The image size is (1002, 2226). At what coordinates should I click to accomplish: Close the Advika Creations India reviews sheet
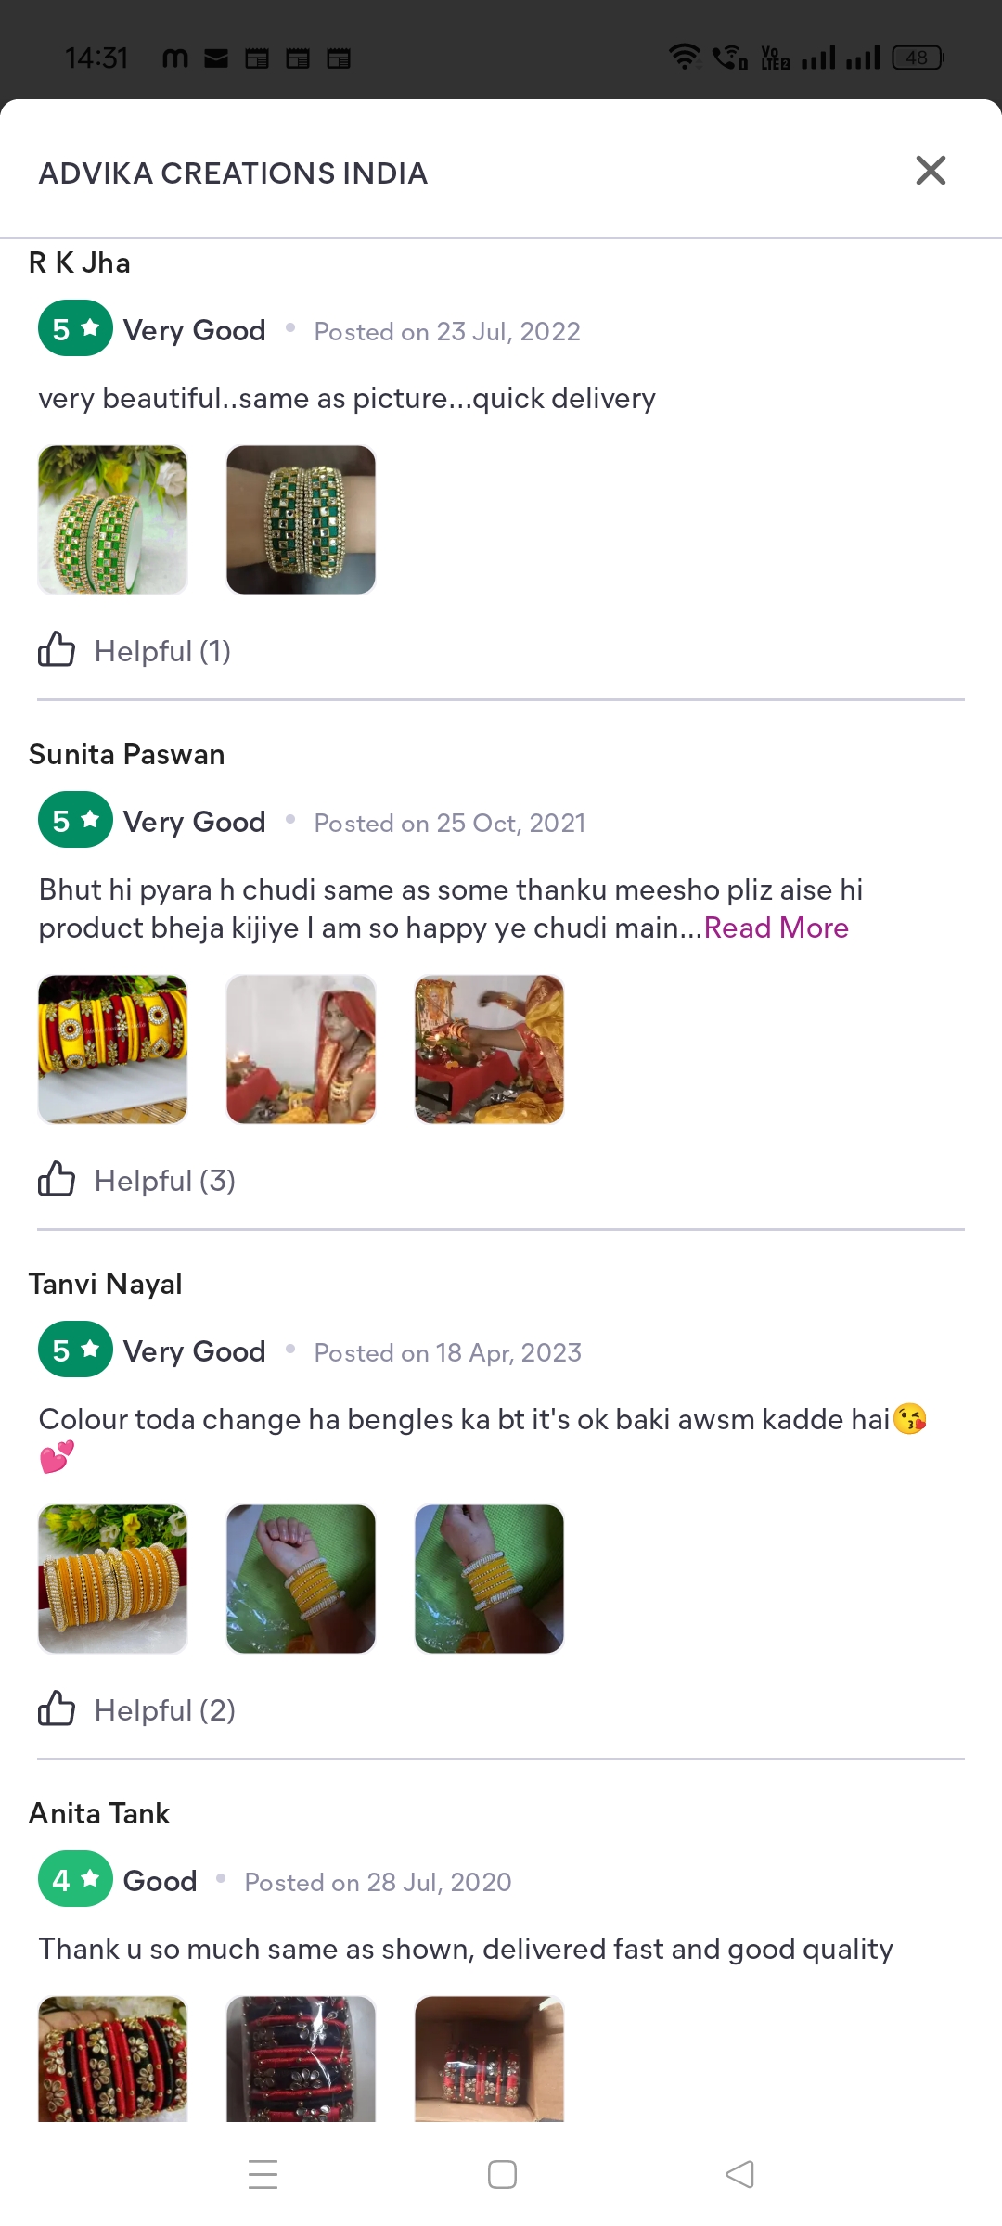(931, 171)
